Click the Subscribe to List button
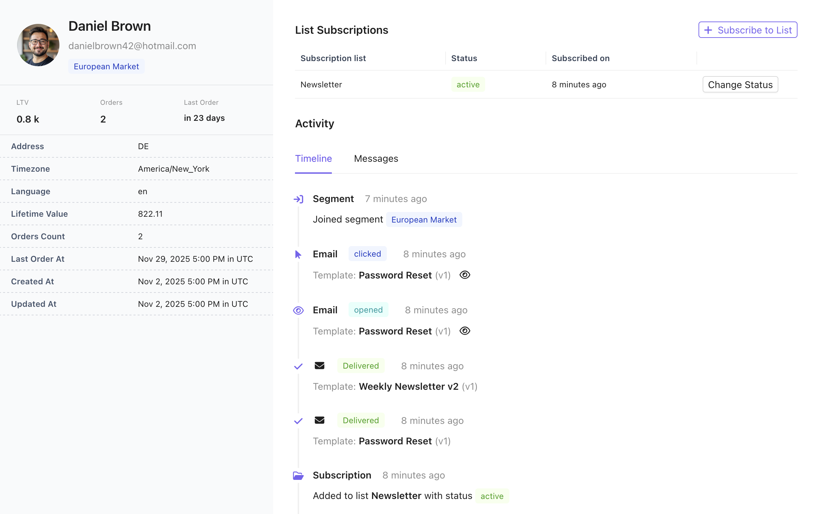This screenshot has height=514, width=818. [x=748, y=30]
